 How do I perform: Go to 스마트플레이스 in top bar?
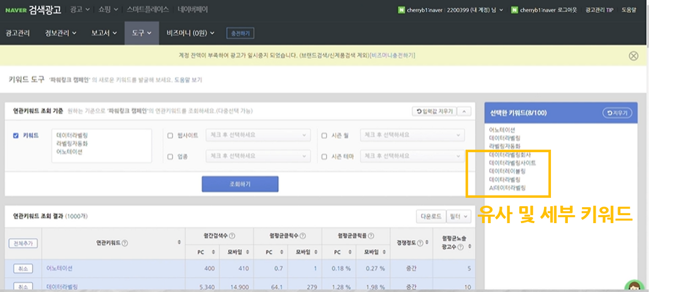(x=148, y=10)
